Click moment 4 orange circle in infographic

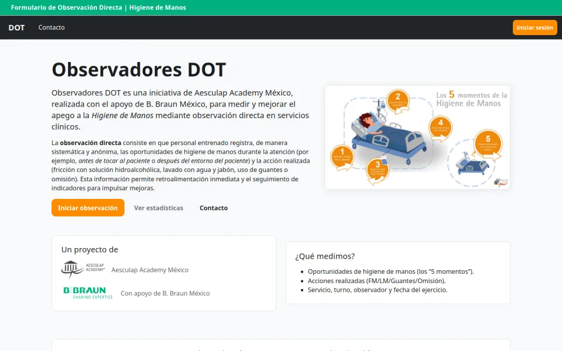[x=440, y=126]
